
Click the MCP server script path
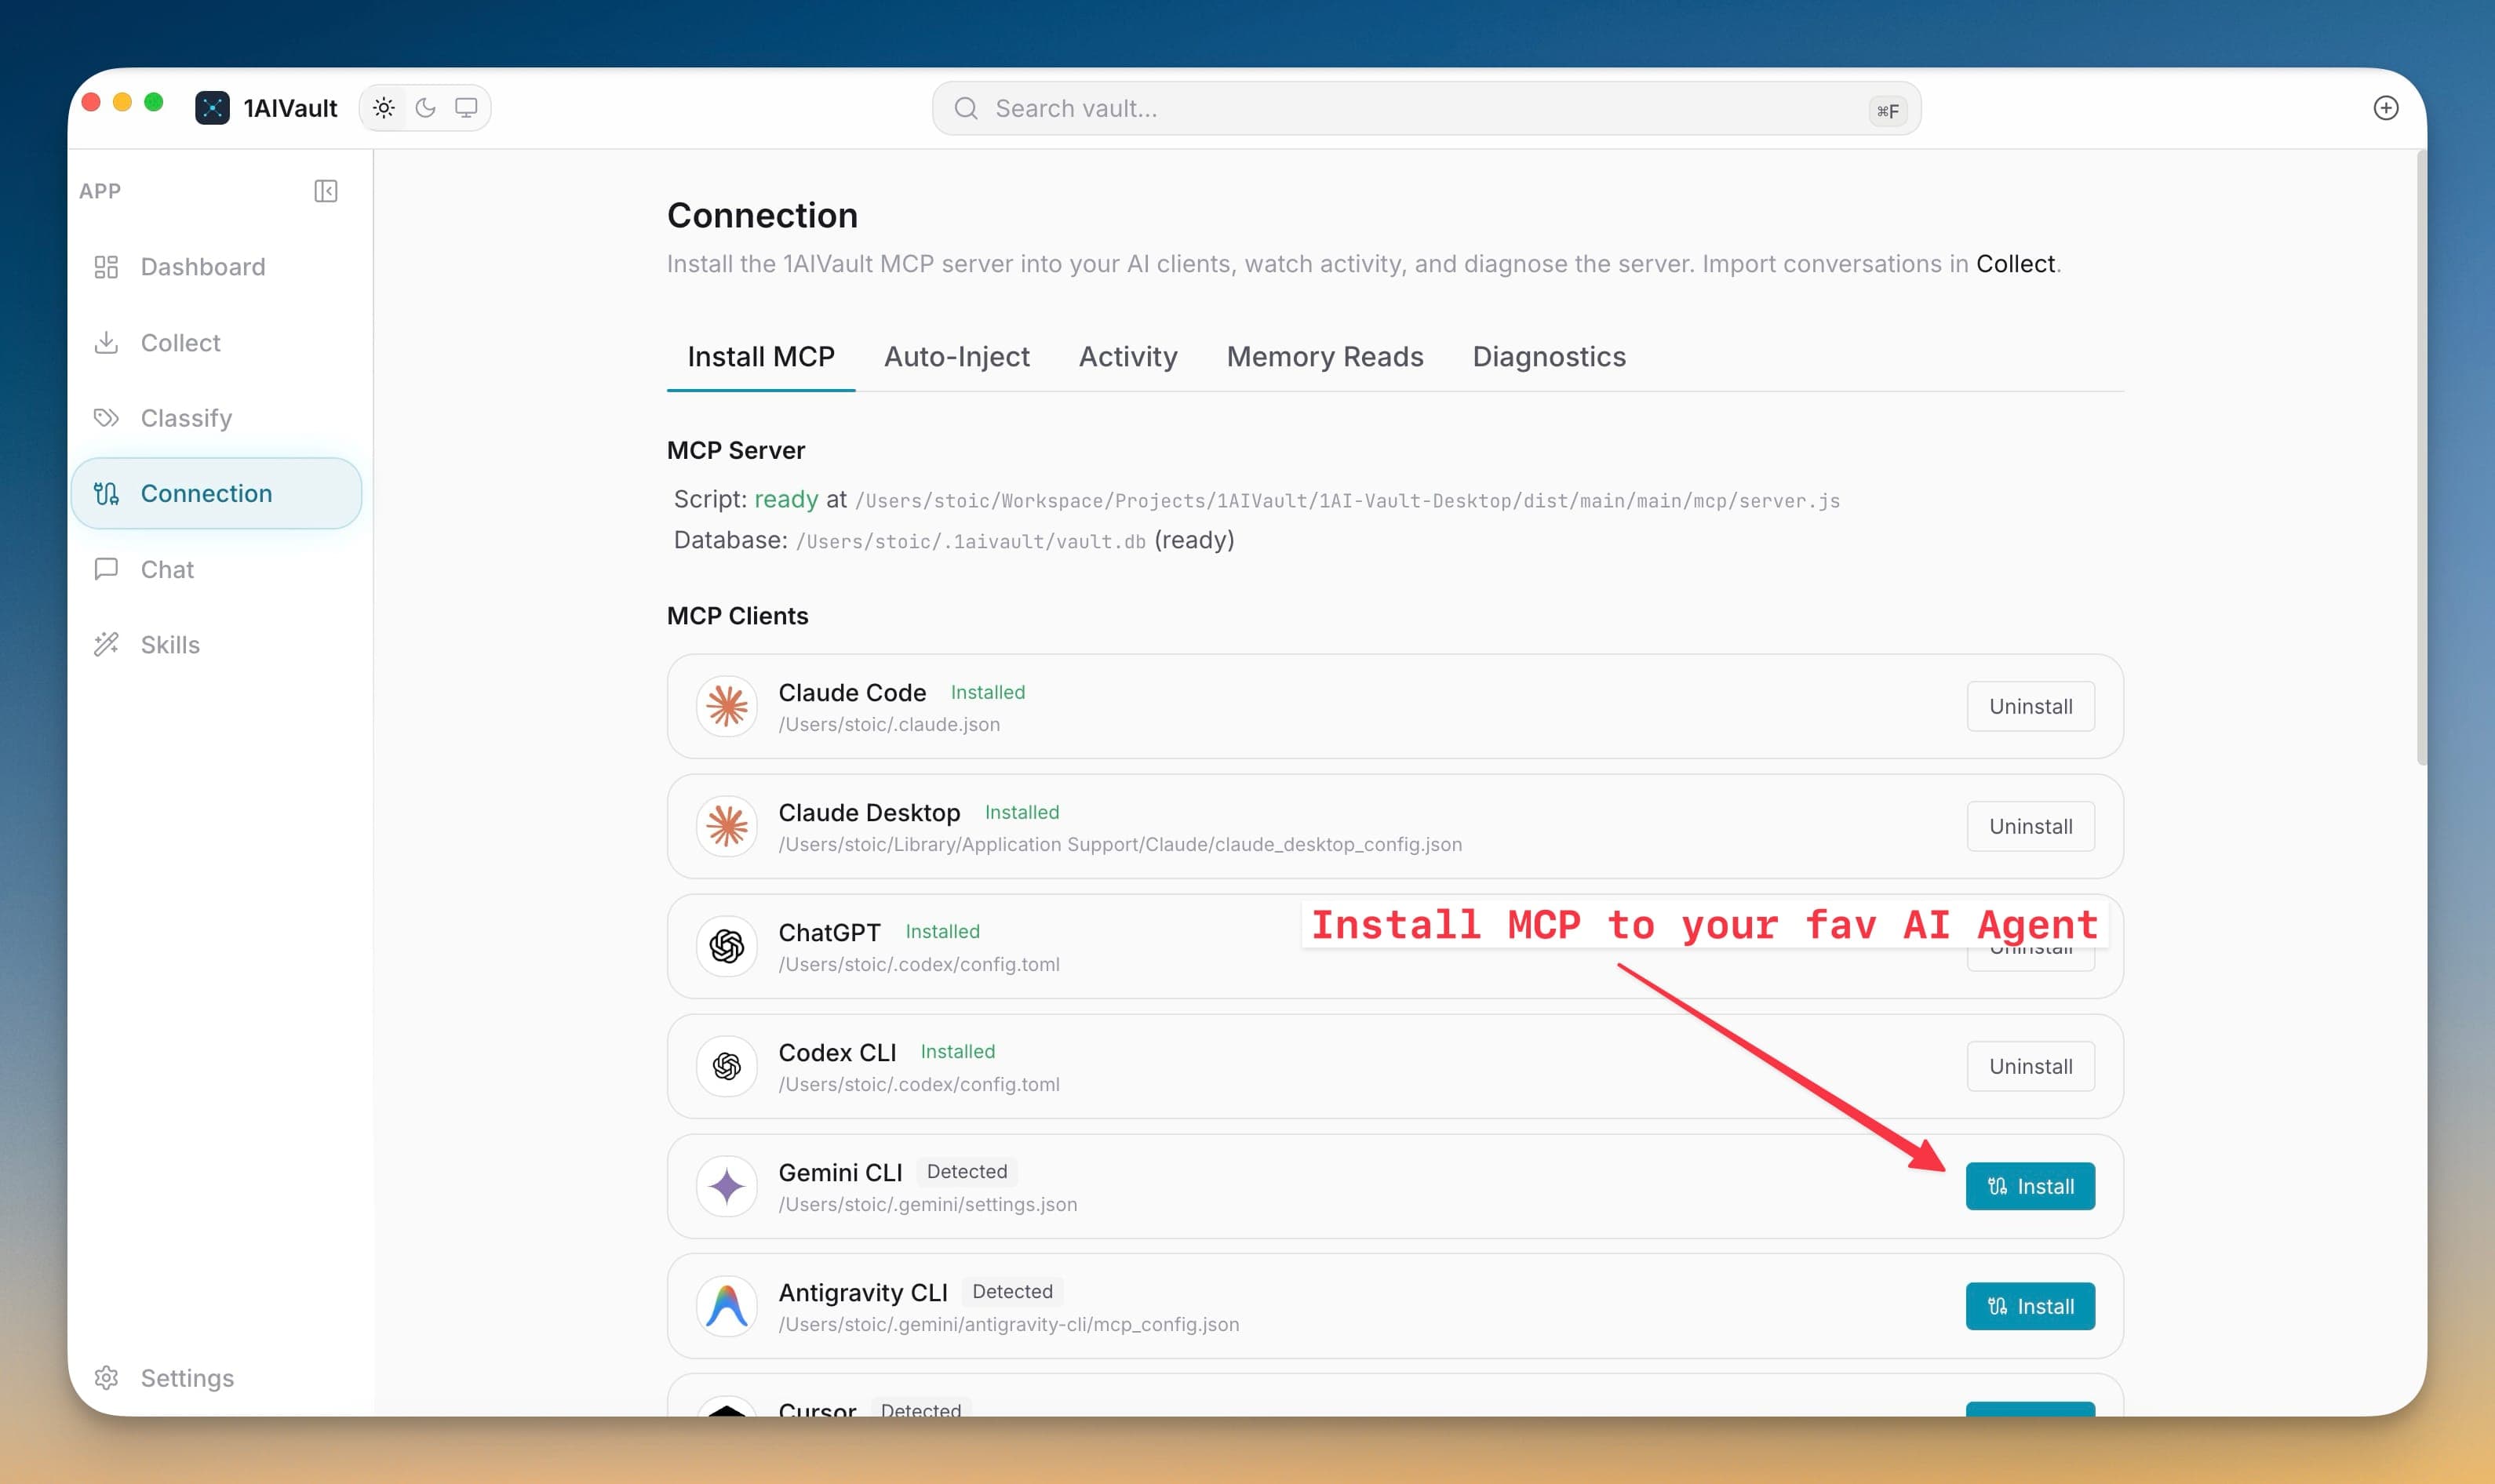click(1347, 500)
